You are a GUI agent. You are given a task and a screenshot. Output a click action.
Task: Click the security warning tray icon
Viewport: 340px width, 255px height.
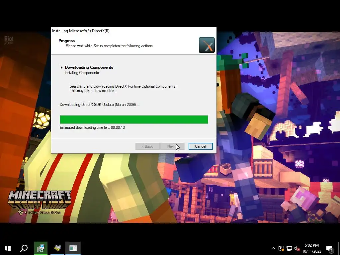(x=281, y=248)
